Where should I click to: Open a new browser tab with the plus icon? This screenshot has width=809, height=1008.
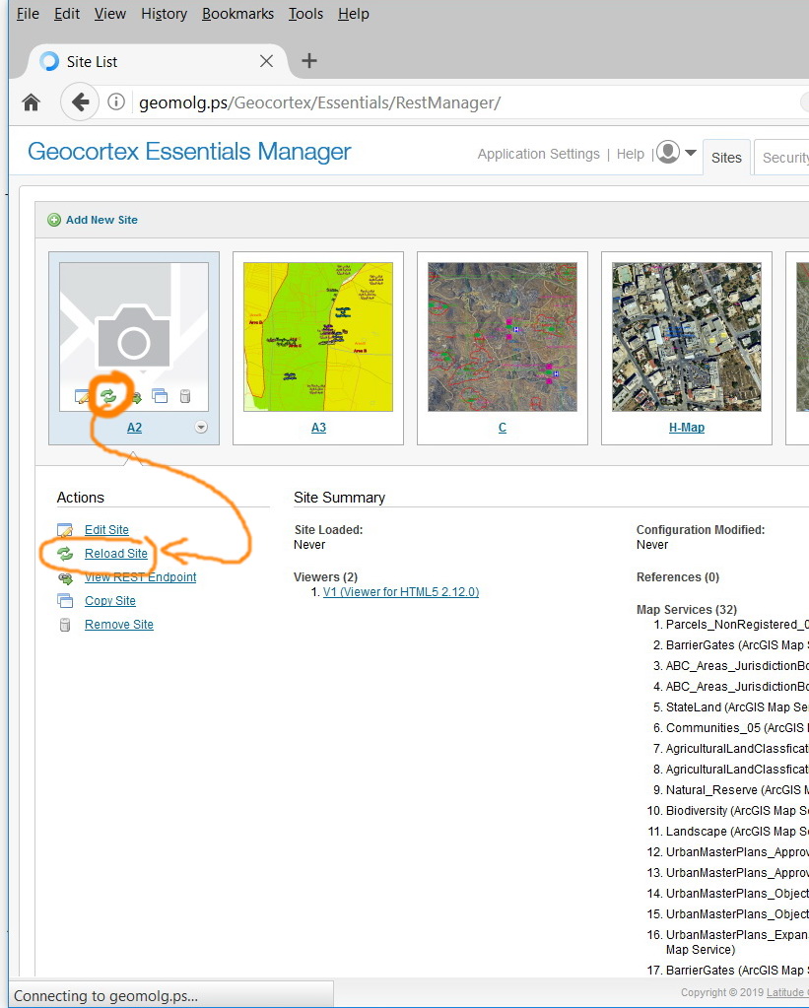(x=309, y=61)
